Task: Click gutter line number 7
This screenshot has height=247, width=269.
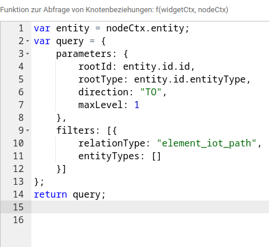Action: (21, 105)
